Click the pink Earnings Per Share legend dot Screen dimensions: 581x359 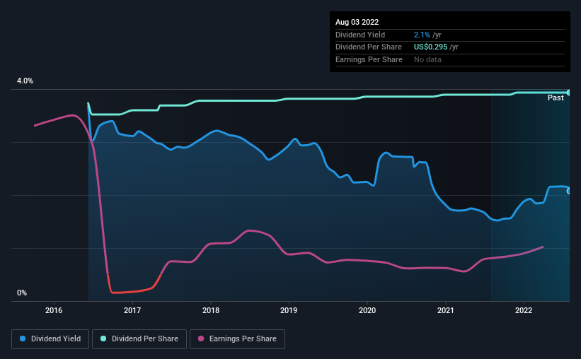tap(201, 339)
